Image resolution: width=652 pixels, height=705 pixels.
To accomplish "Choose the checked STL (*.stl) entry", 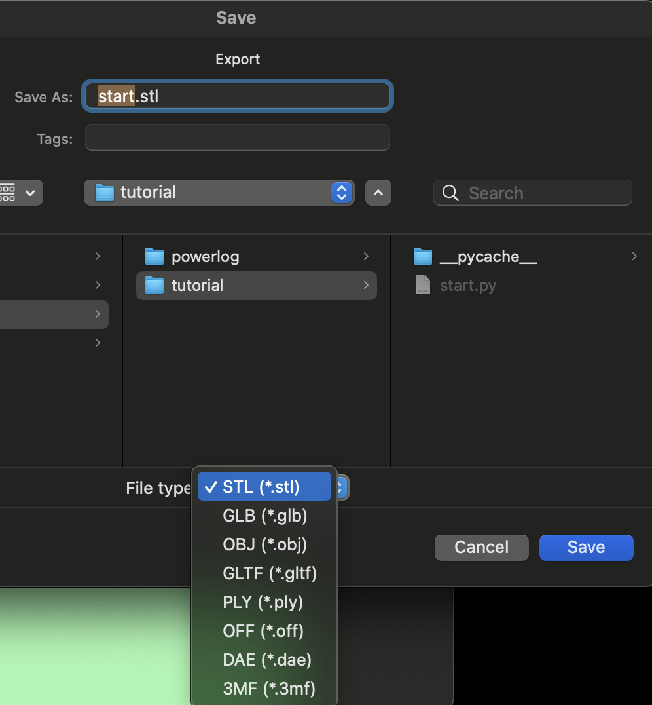I will [264, 486].
